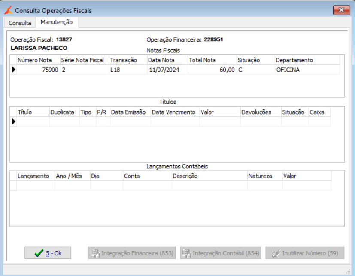Click Situação header in Notas Fiscais grid
The image size is (355, 276).
tap(255, 60)
